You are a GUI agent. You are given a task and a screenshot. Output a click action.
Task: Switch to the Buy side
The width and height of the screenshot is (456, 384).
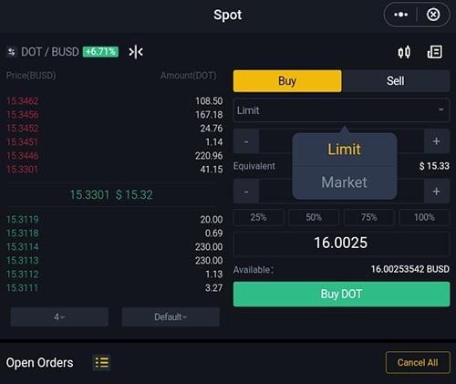click(287, 81)
